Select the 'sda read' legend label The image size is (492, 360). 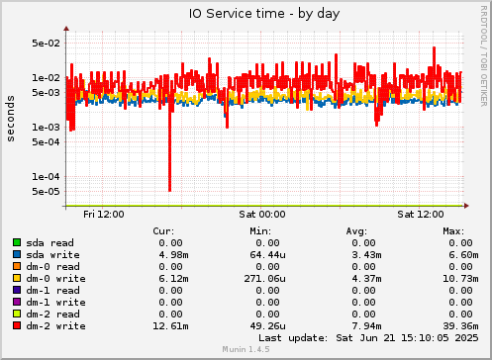49,243
